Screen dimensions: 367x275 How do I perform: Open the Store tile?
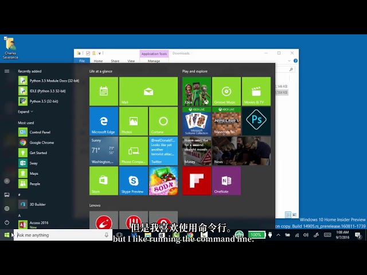[104, 181]
